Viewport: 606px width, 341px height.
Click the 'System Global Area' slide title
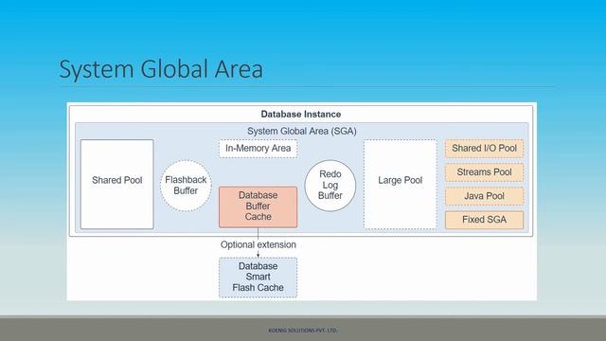tap(161, 69)
